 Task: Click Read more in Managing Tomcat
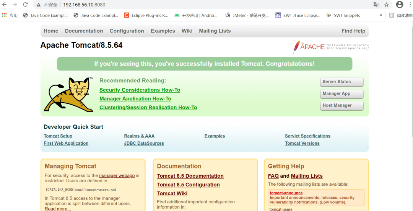click(58, 209)
